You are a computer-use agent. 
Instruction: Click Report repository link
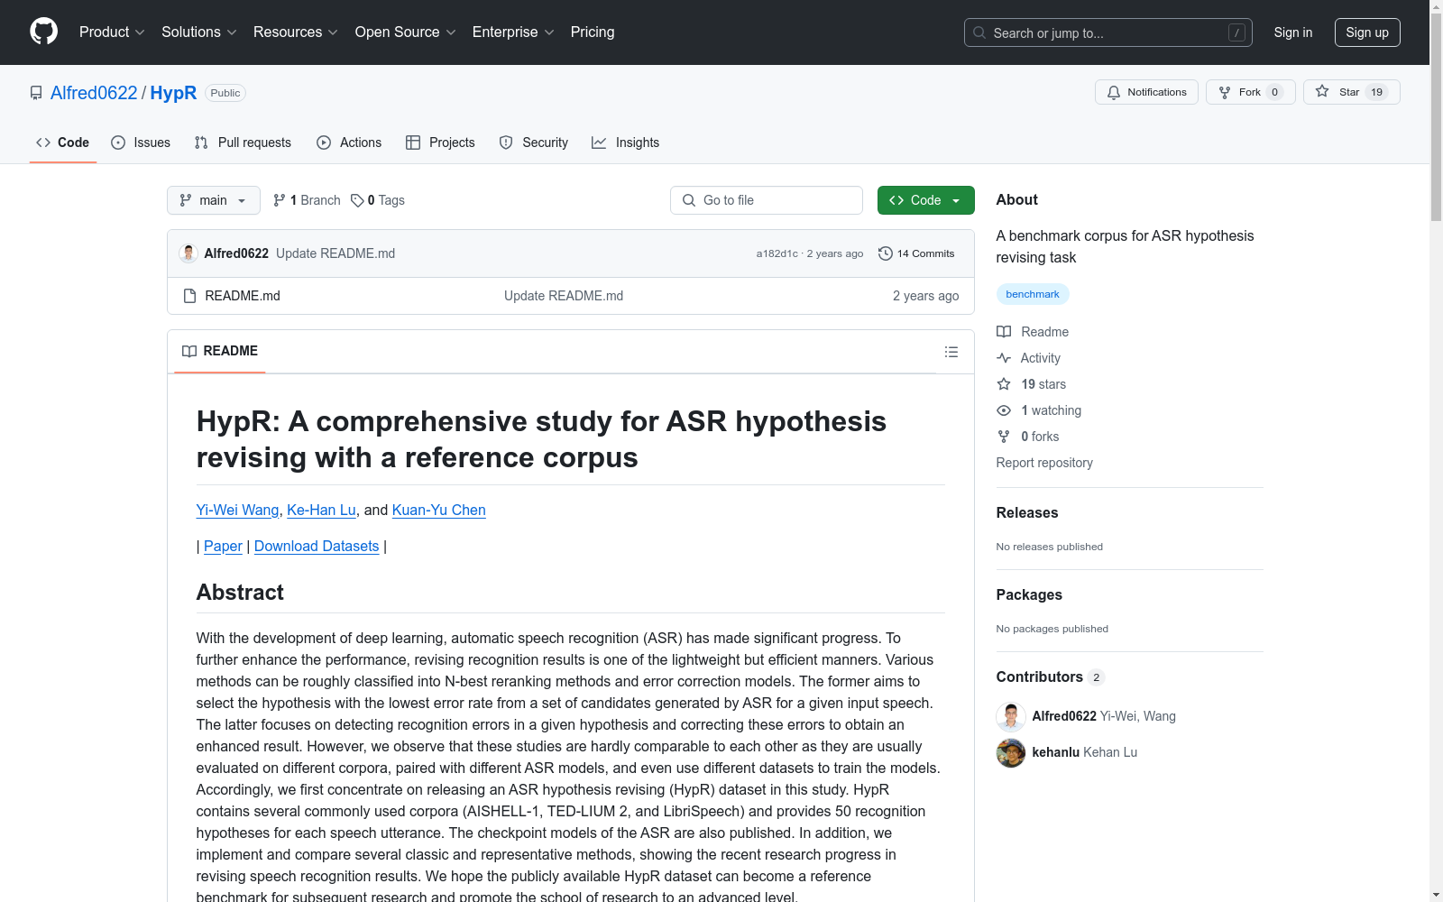click(x=1044, y=463)
